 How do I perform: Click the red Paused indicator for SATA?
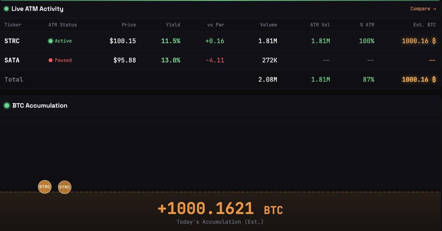point(50,60)
